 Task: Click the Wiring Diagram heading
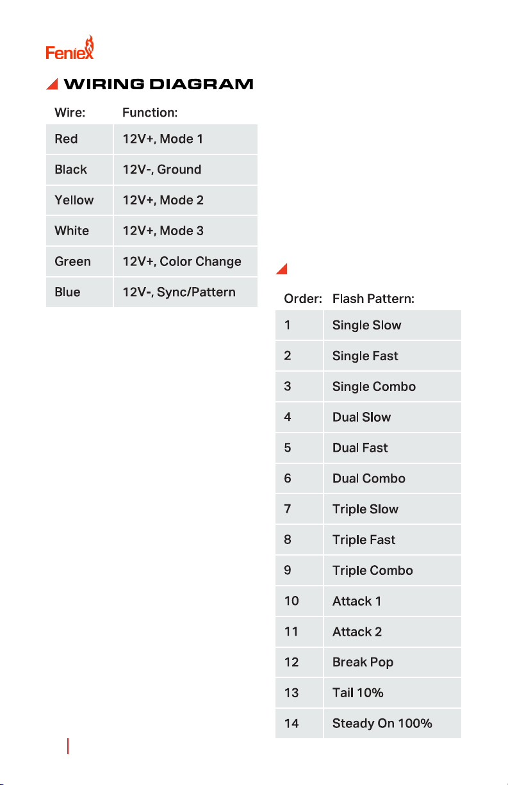point(159,84)
